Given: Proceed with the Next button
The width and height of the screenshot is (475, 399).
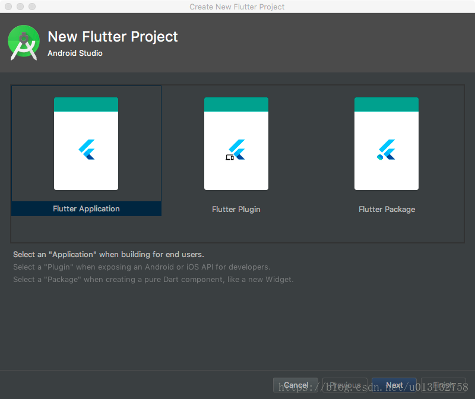Looking at the screenshot, I should [394, 385].
